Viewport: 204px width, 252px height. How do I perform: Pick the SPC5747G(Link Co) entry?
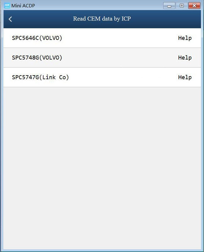tap(40, 77)
